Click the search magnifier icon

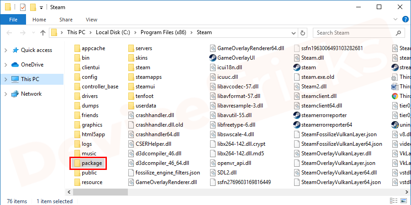tap(398, 33)
